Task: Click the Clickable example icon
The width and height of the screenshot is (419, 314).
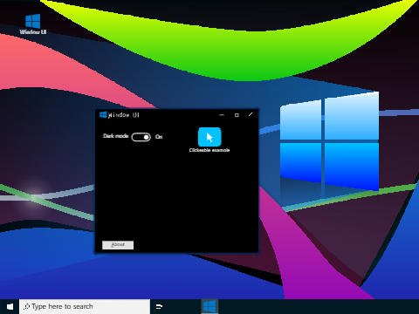Action: click(x=209, y=137)
